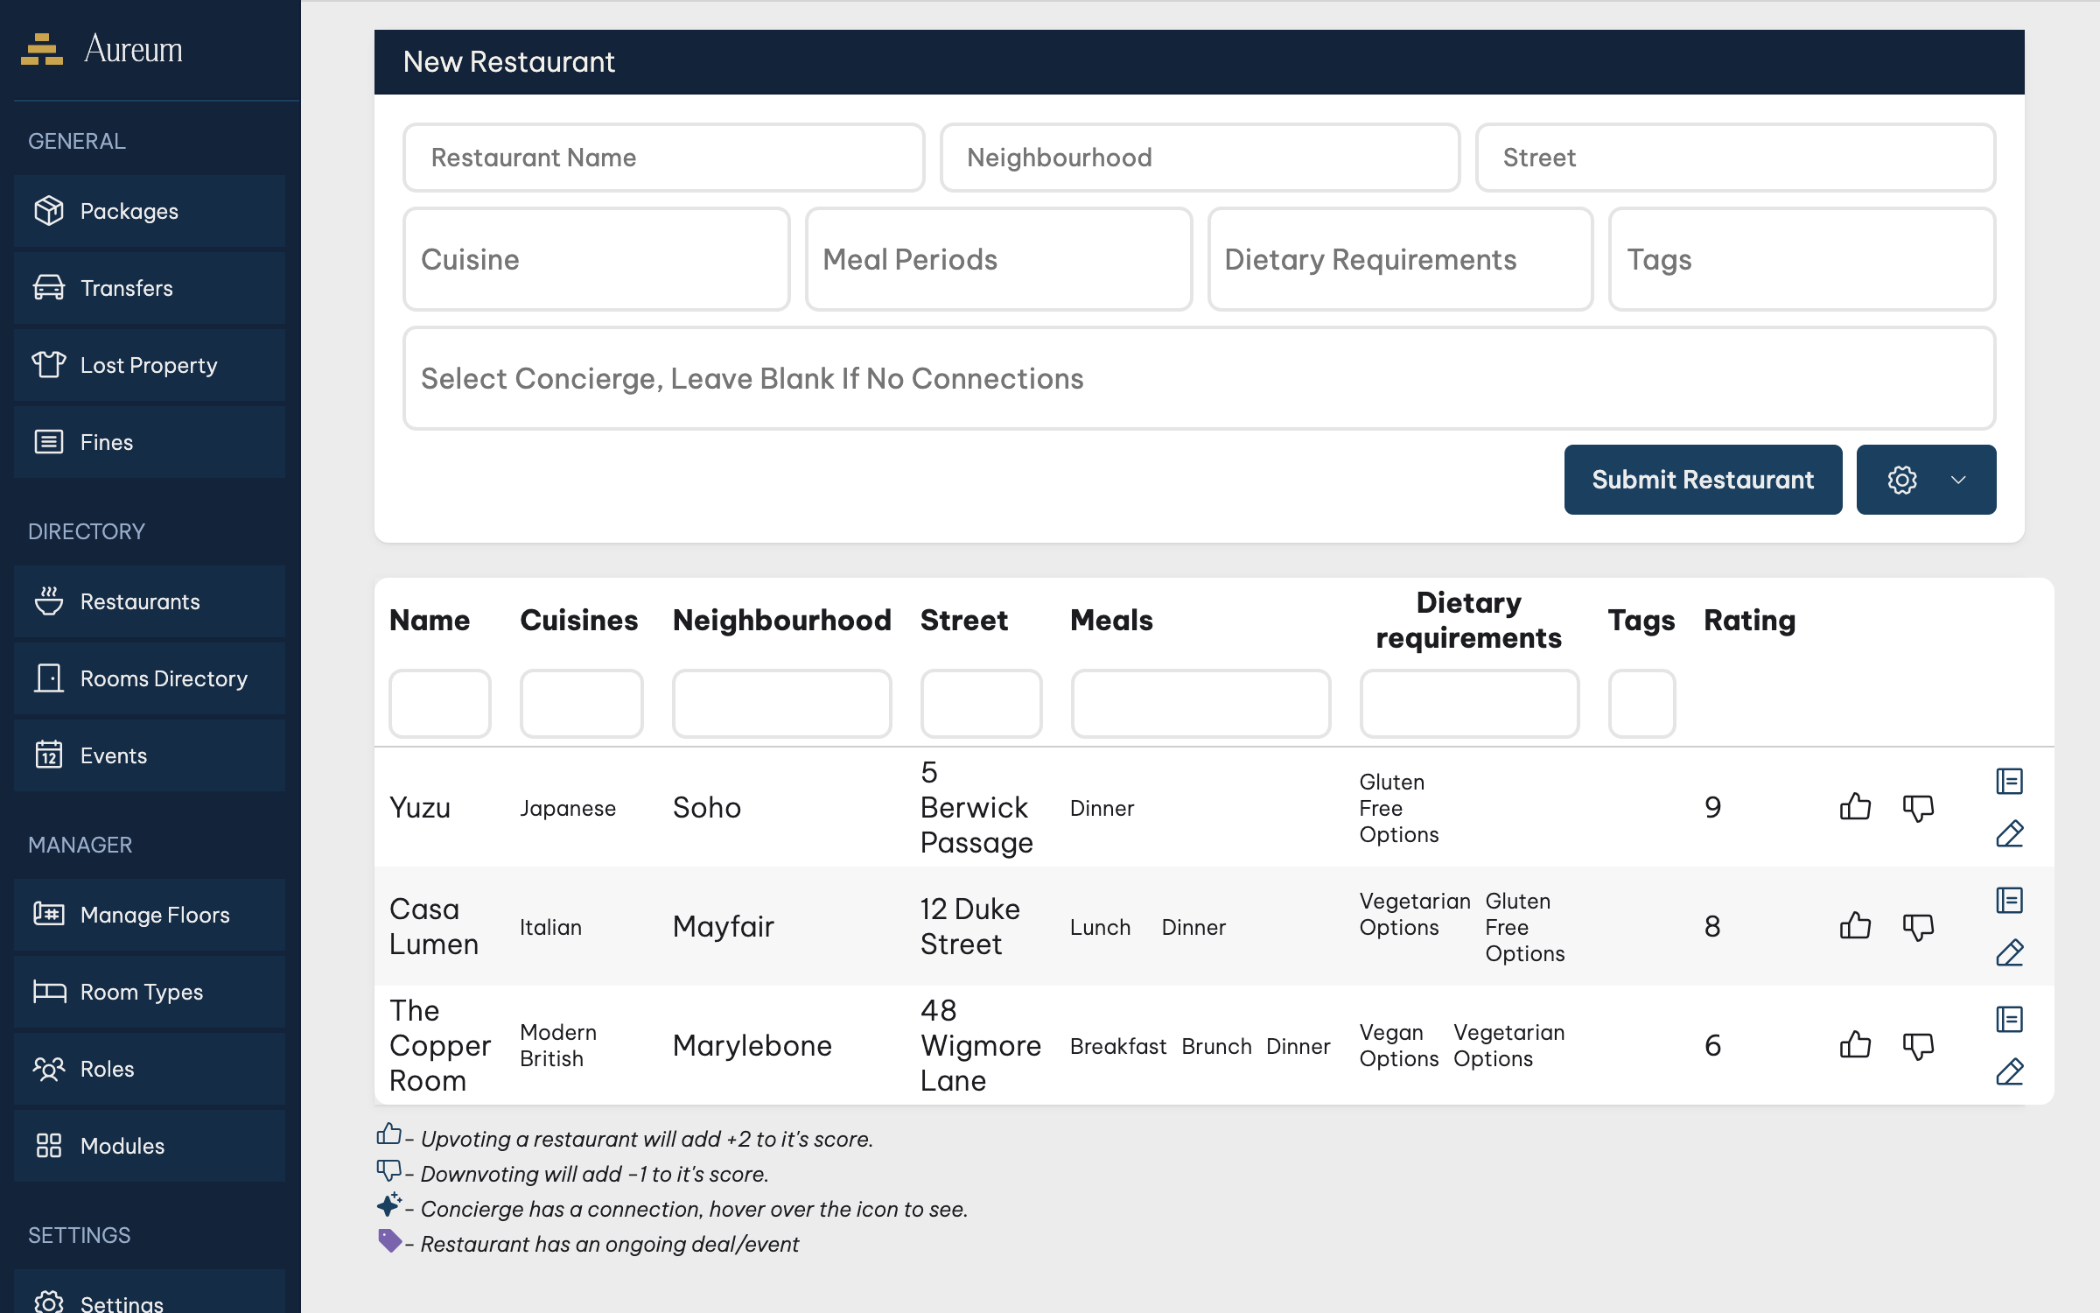The height and width of the screenshot is (1313, 2100).
Task: Click the Rating column header
Action: [x=1749, y=620]
